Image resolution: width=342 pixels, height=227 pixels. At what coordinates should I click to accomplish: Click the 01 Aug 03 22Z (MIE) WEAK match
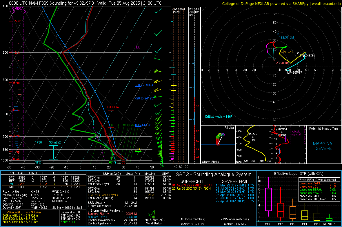[192, 185]
